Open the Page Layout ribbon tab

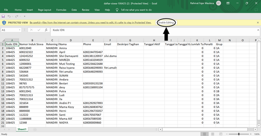pos(44,10)
